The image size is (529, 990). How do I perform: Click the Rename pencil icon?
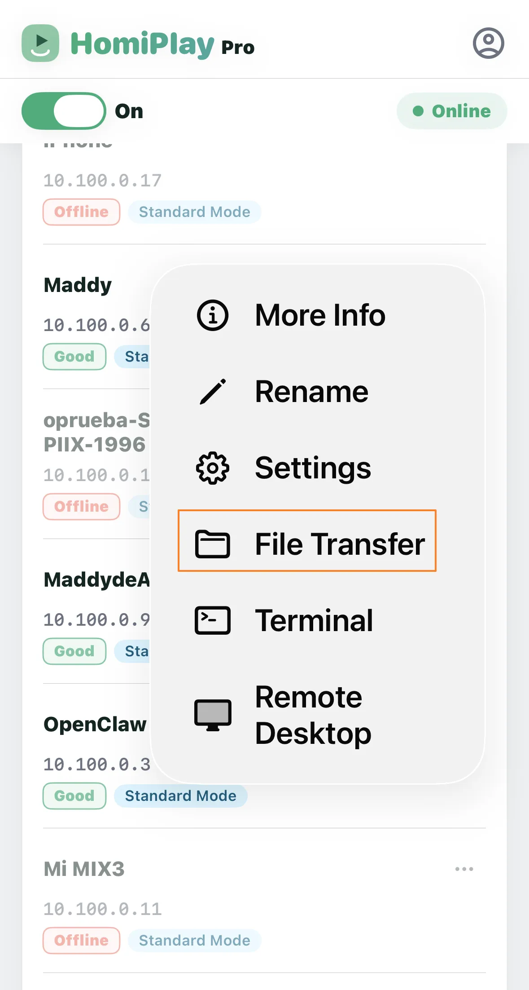(x=213, y=392)
